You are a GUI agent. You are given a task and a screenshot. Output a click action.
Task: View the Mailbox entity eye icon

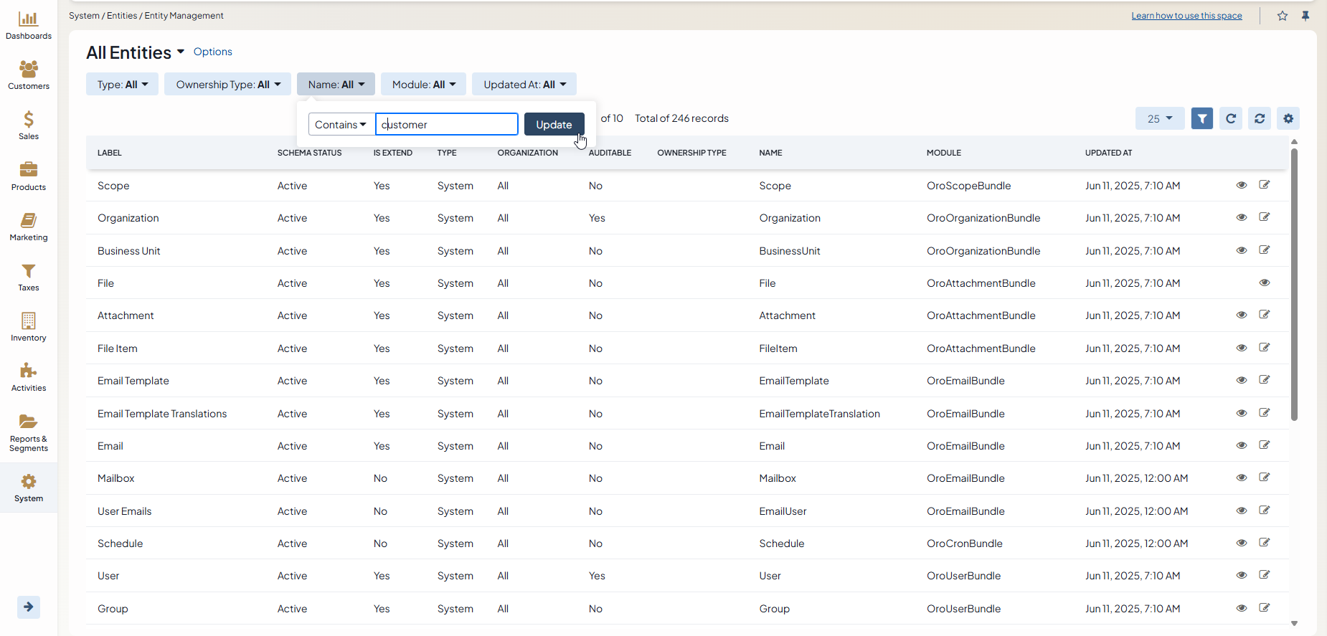[x=1242, y=478]
